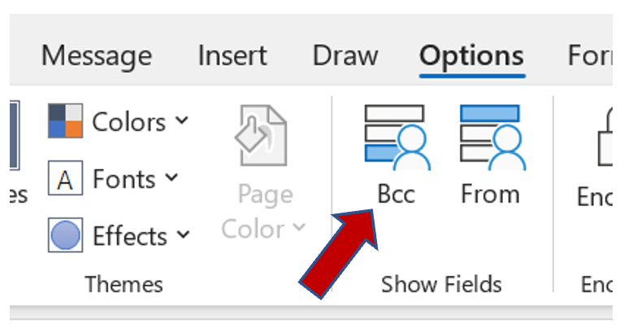Switch to the Message tab
Image resolution: width=624 pixels, height=336 pixels.
96,56
